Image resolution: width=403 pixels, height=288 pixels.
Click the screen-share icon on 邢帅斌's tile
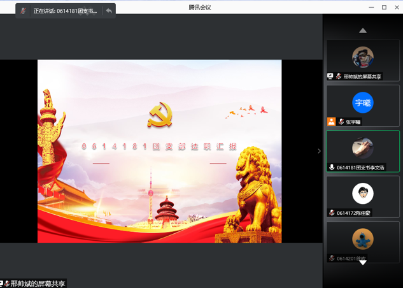330,76
